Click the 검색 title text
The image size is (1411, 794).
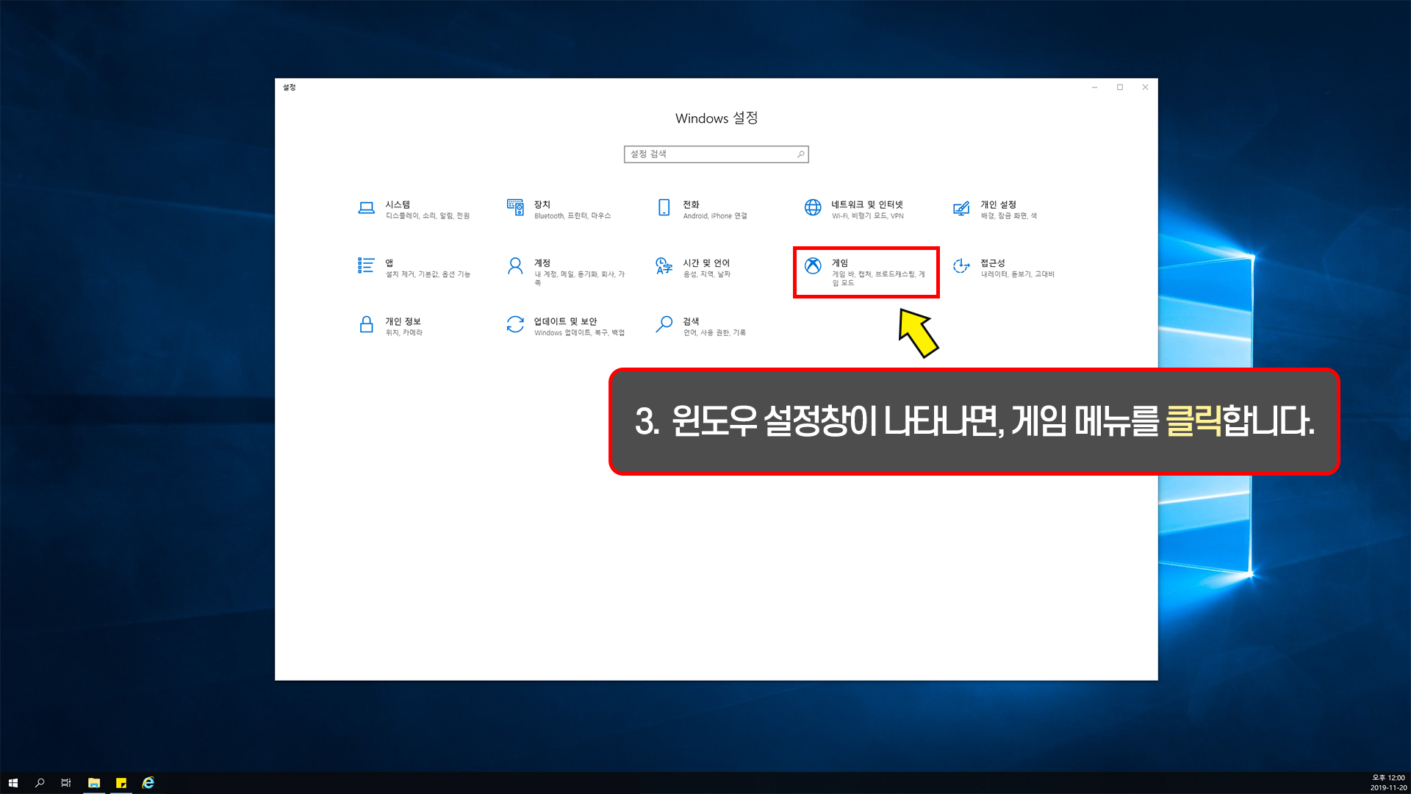(691, 321)
